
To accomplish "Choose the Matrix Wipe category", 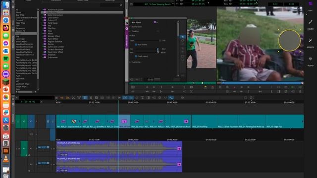I will 21,42.
